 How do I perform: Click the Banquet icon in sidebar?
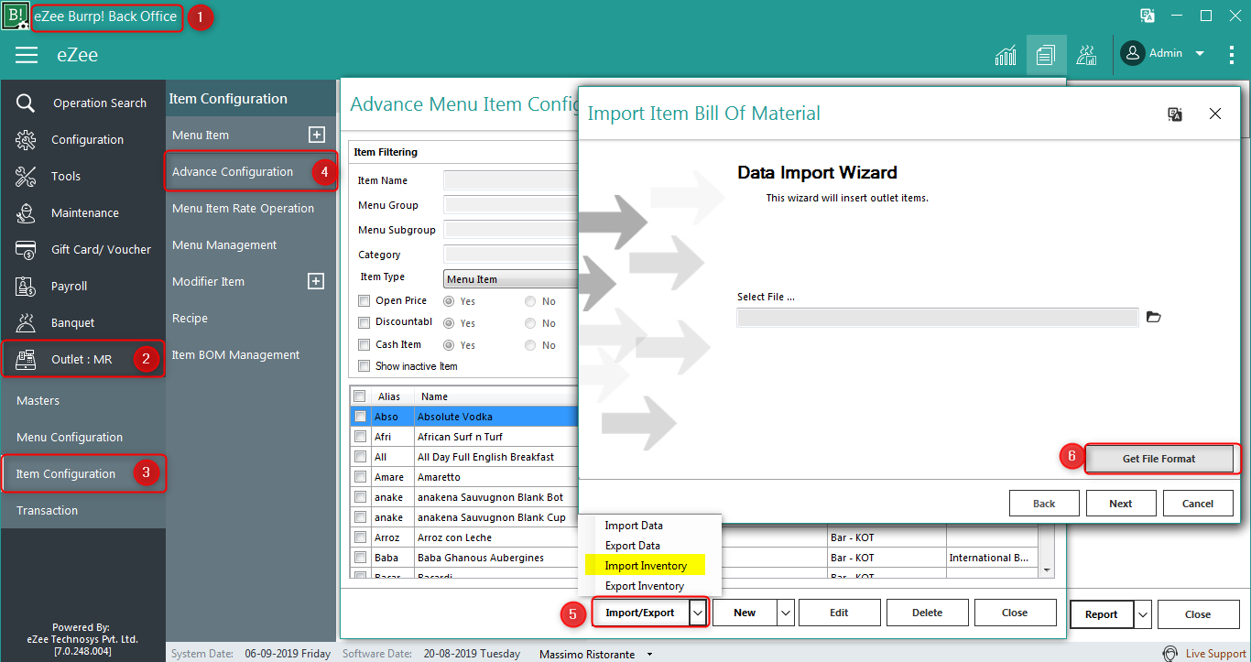point(26,323)
